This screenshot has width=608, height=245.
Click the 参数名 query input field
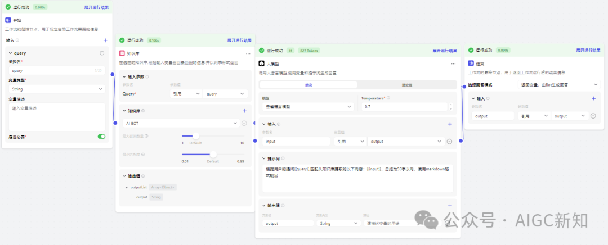click(57, 71)
